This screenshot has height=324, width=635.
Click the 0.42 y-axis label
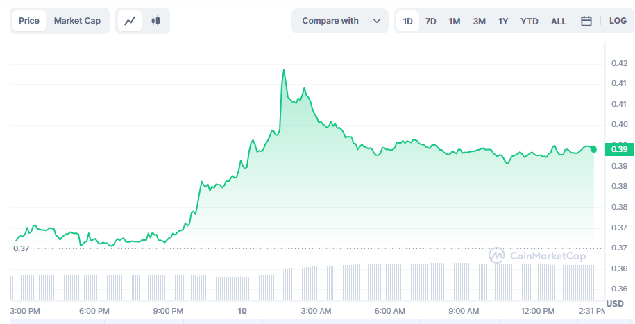coord(619,63)
